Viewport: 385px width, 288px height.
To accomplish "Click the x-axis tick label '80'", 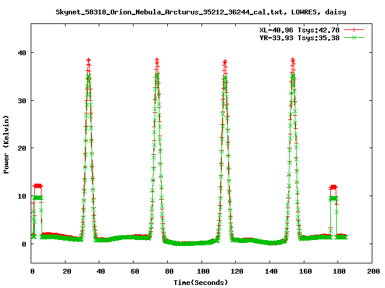I will click(169, 271).
